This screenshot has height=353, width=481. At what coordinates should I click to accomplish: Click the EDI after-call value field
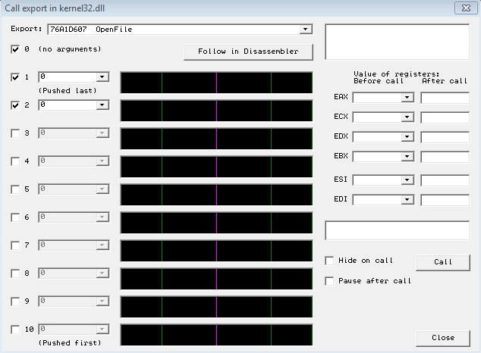[x=445, y=200]
